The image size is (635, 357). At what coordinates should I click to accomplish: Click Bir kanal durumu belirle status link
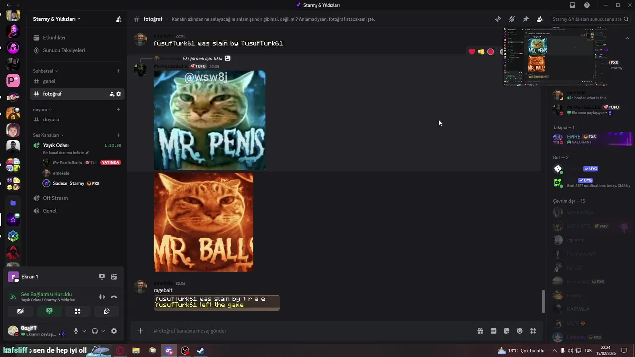tap(65, 153)
